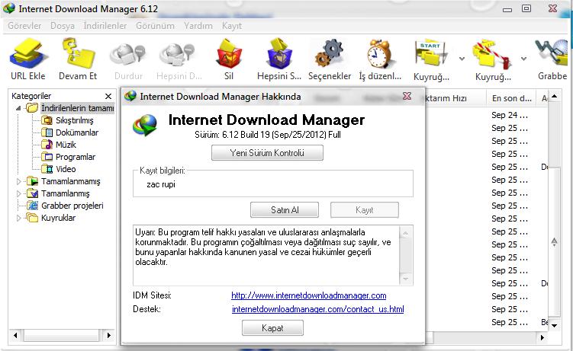573x351 pixels.
Task: Open the İş düzenl... scheduler clock icon
Action: point(379,54)
